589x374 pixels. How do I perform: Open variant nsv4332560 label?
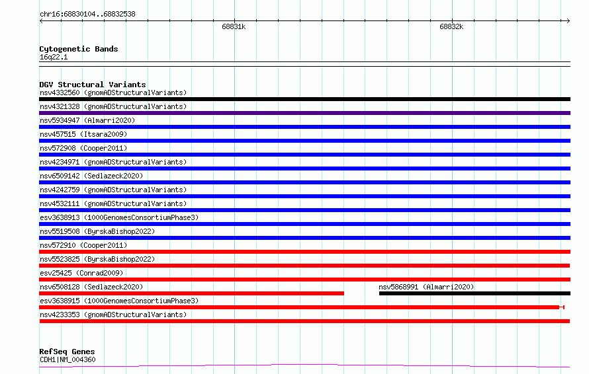[x=113, y=93]
